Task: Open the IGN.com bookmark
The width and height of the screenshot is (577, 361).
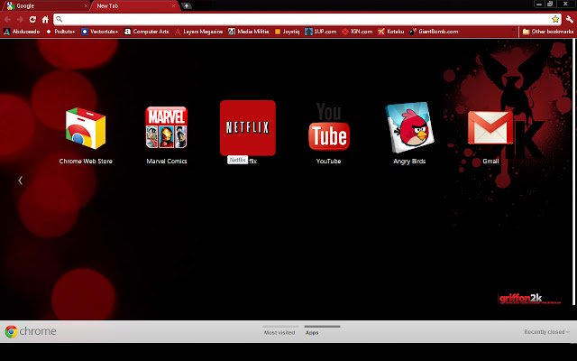Action: click(357, 32)
